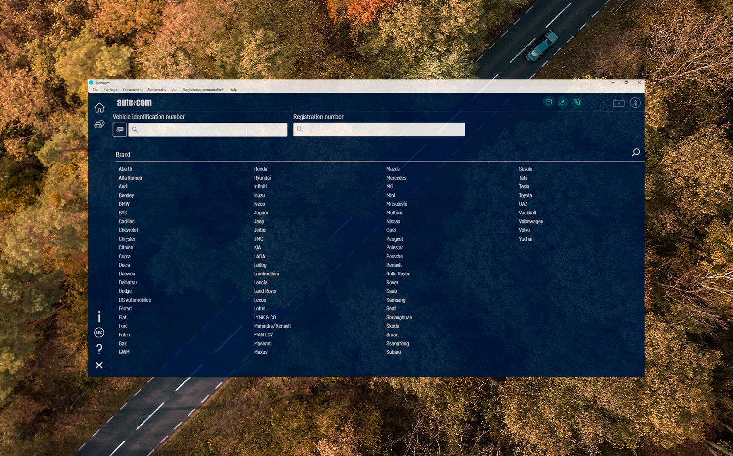733x456 pixels.
Task: Select Porsche brand
Action: 395,257
